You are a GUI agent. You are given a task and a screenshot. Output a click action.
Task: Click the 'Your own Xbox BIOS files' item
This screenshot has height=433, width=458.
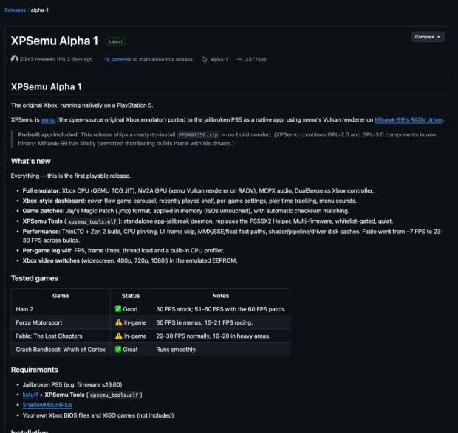coord(98,415)
